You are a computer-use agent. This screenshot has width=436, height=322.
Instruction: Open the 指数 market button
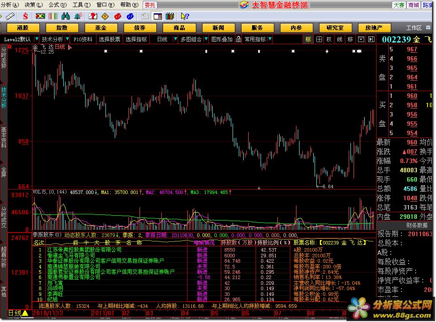tap(62, 27)
